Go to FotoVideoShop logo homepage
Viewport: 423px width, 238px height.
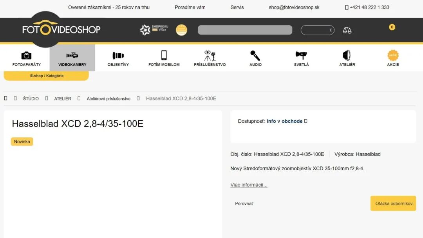(61, 29)
